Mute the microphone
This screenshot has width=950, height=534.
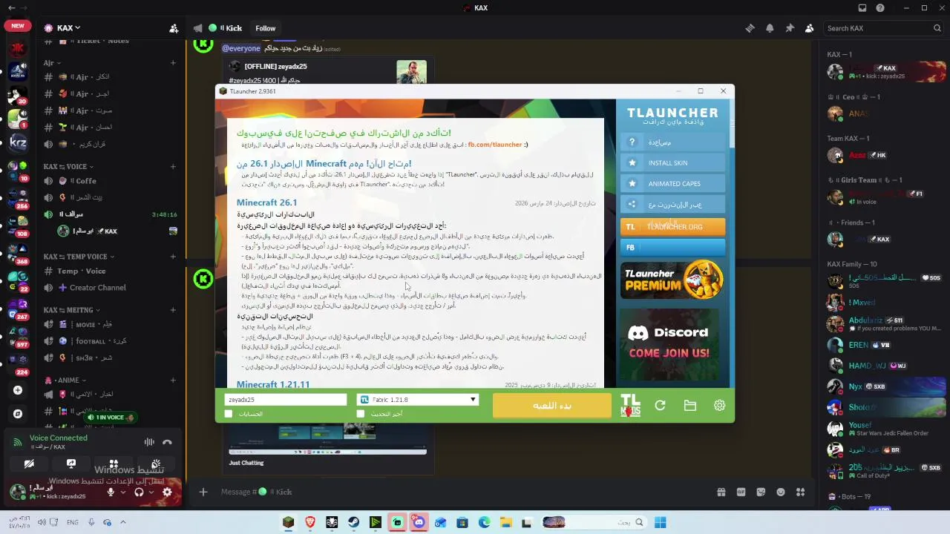111,492
